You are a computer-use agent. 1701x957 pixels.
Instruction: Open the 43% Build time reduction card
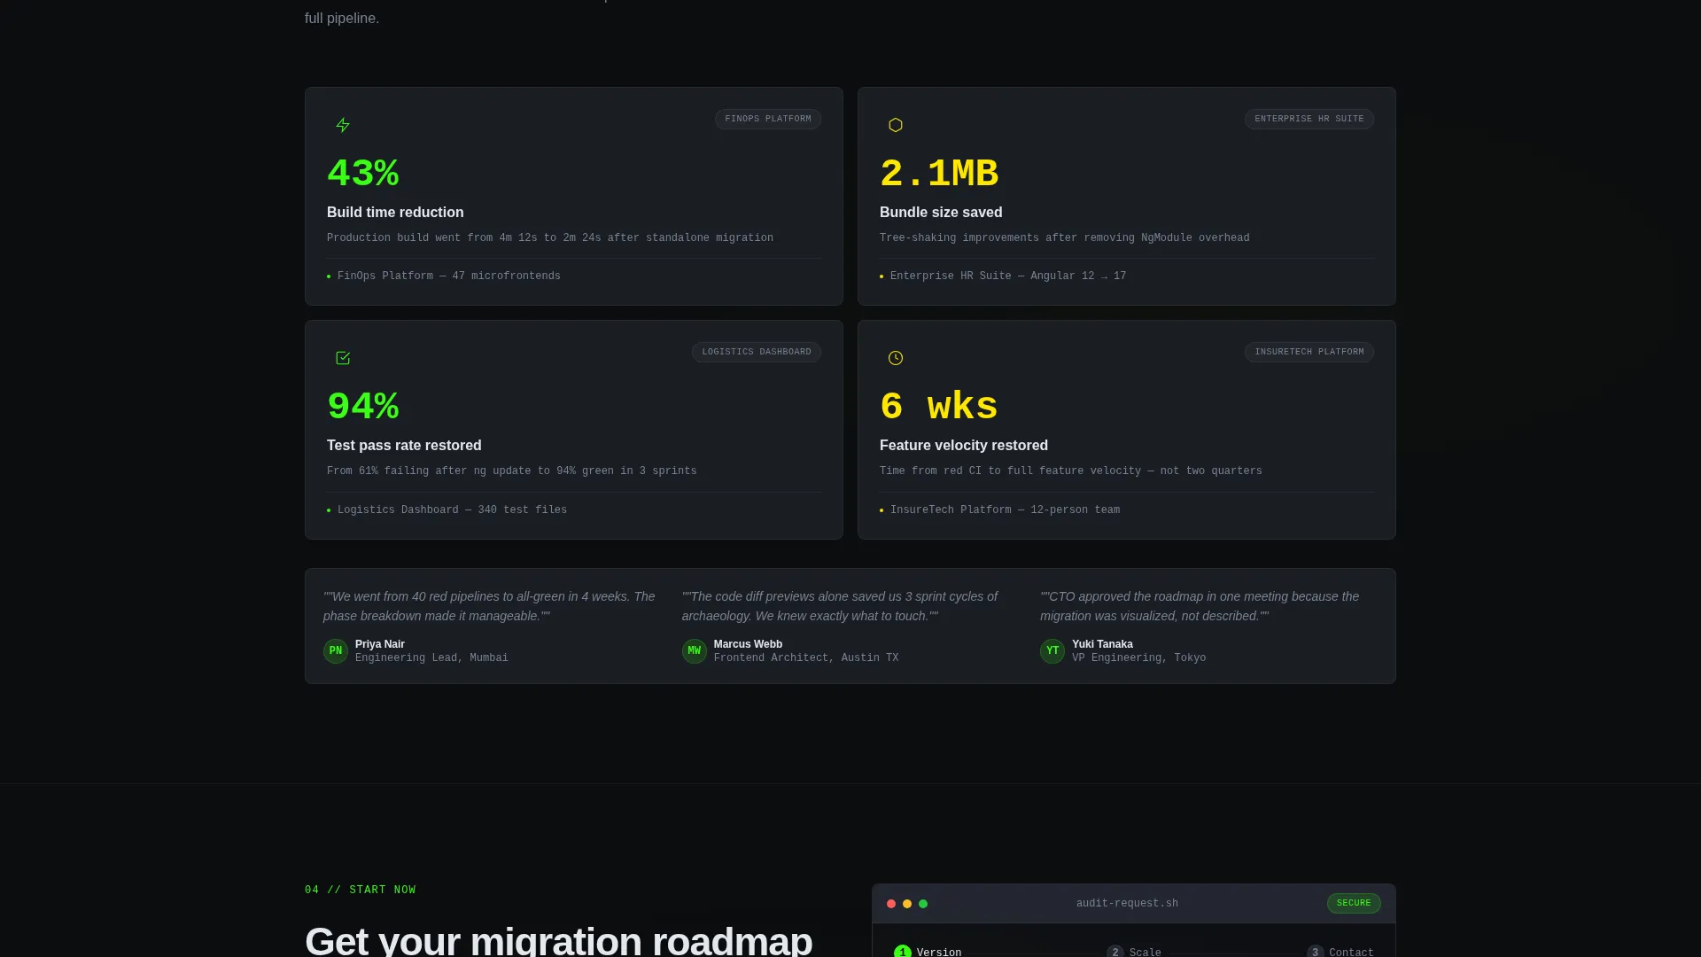[x=574, y=196]
